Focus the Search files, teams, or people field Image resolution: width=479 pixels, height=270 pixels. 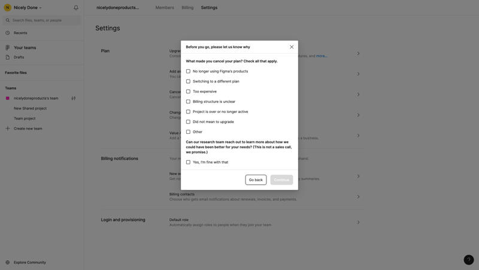coord(42,20)
